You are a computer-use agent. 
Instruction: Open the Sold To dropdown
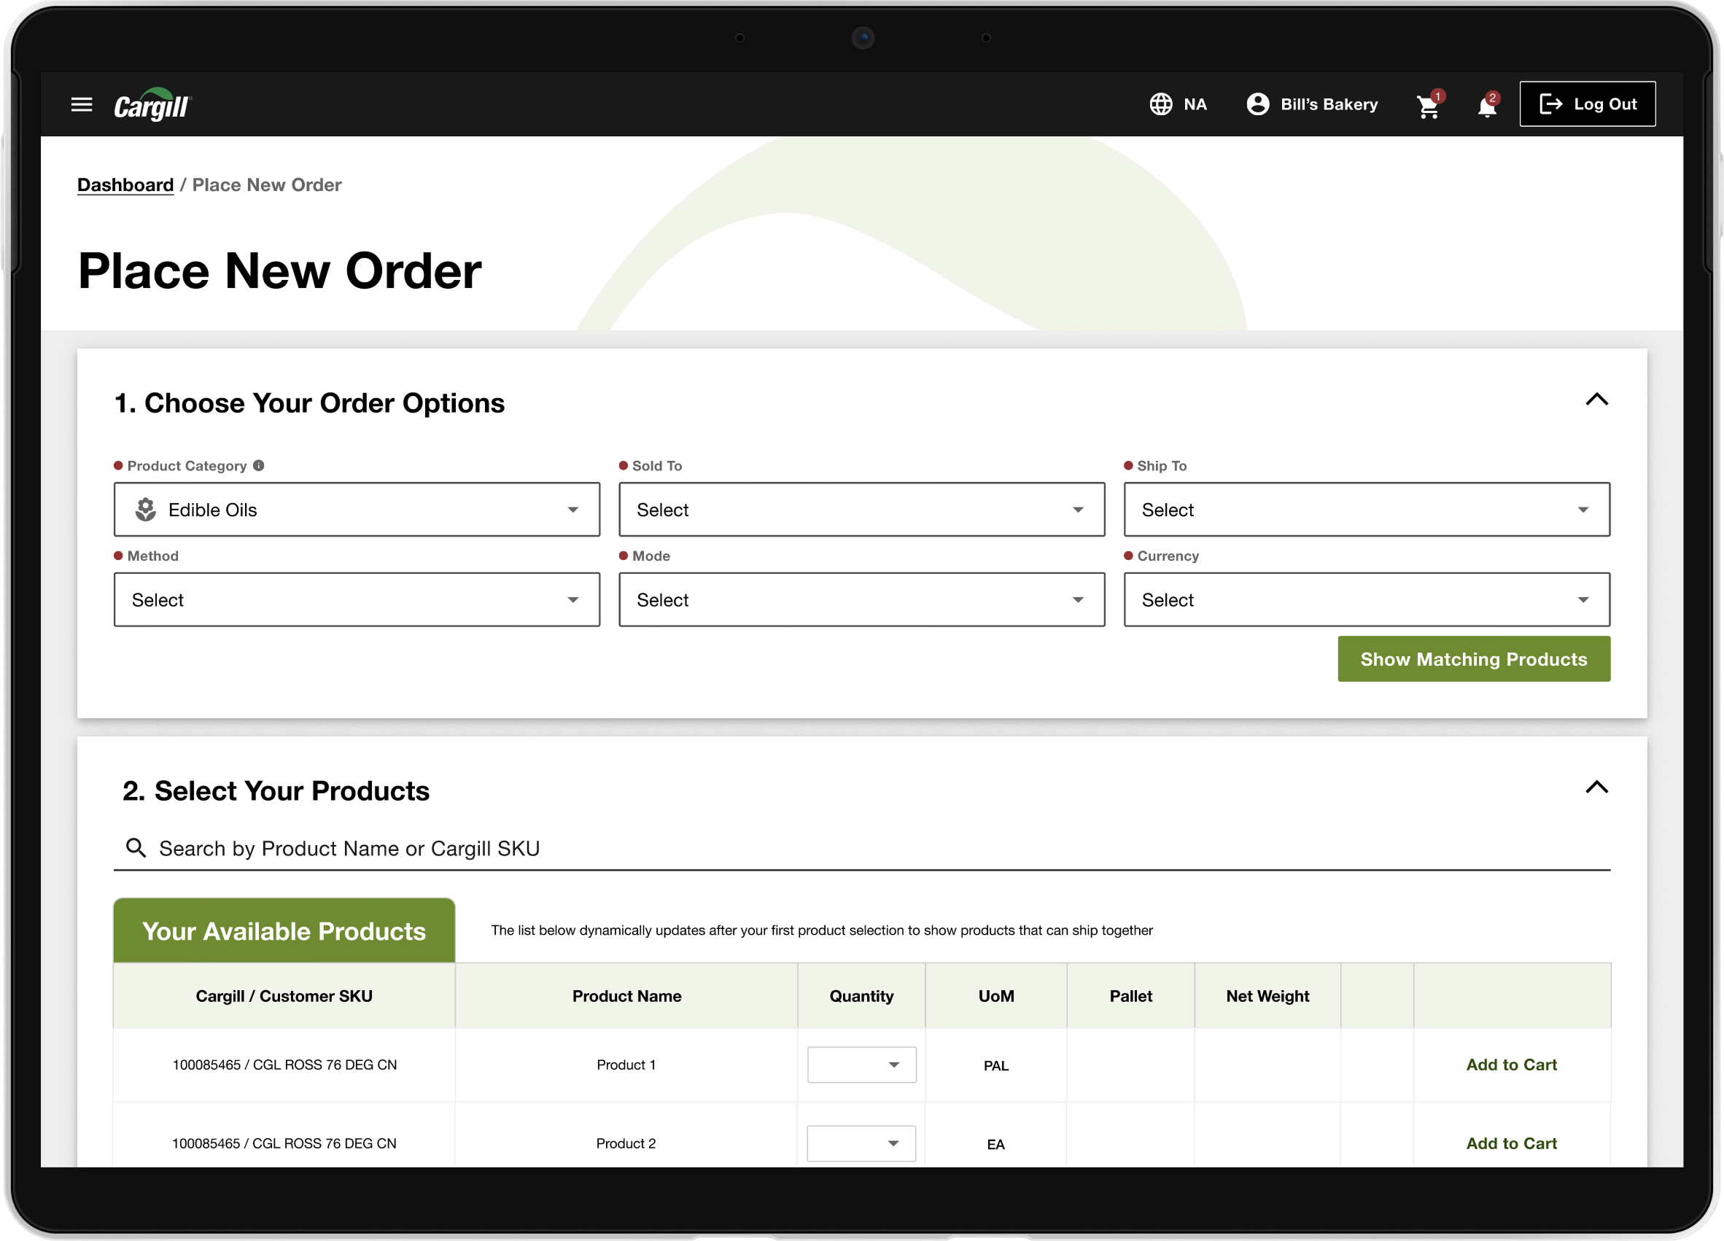coord(861,509)
